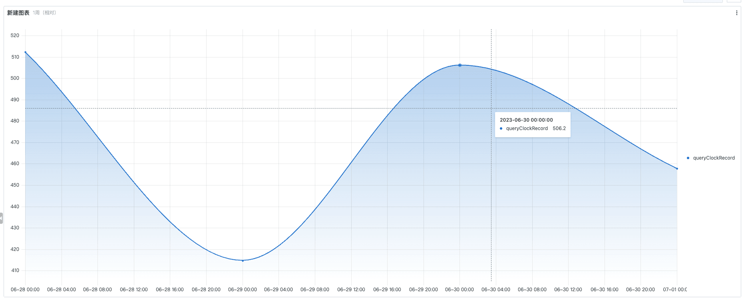This screenshot has height=298, width=742.
Task: Click the x-axis label 06-30 20:00
Action: 641,290
